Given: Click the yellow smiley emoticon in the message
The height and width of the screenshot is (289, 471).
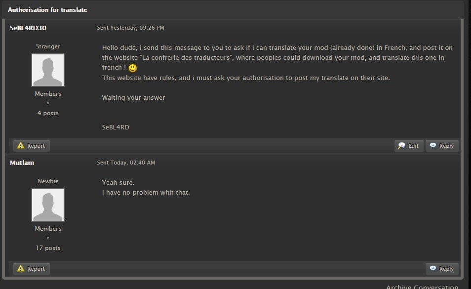Looking at the screenshot, I should pos(133,68).
